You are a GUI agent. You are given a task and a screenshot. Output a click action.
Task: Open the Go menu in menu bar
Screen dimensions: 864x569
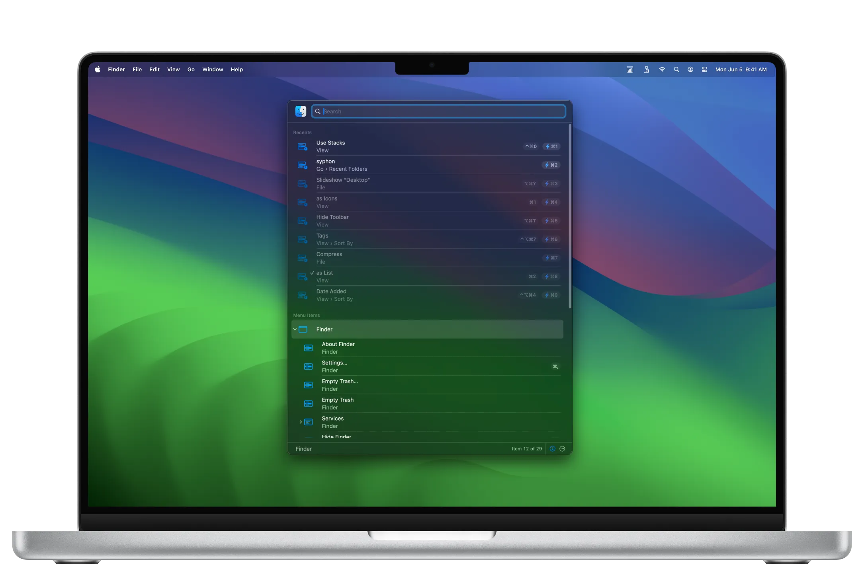pos(191,69)
